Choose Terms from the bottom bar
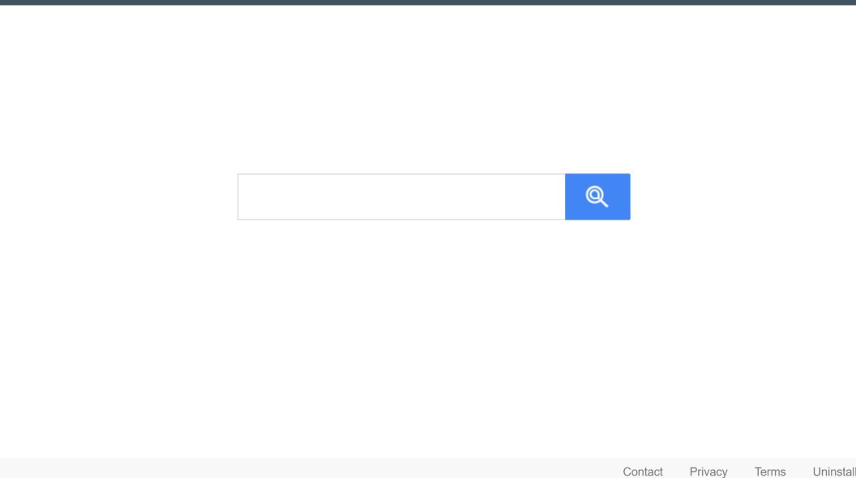The image size is (856, 478). 770,472
